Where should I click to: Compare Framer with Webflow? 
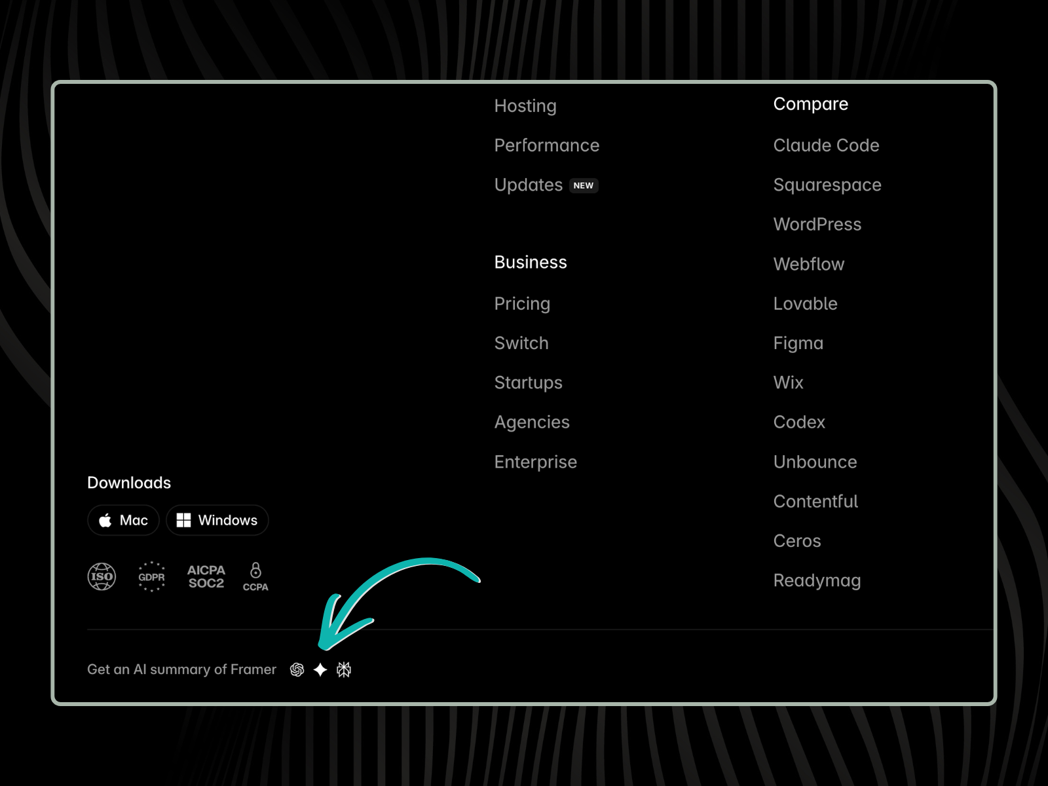point(810,264)
